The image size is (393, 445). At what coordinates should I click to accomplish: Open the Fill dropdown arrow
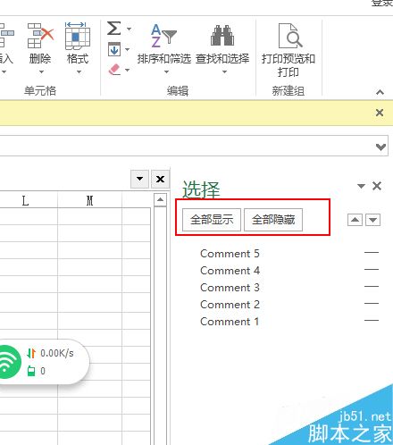click(127, 49)
